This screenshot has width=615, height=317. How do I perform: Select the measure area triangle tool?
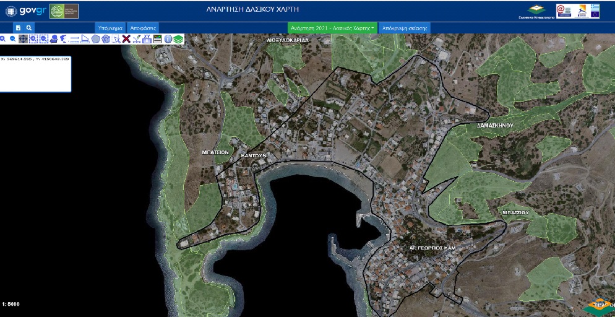coord(85,39)
